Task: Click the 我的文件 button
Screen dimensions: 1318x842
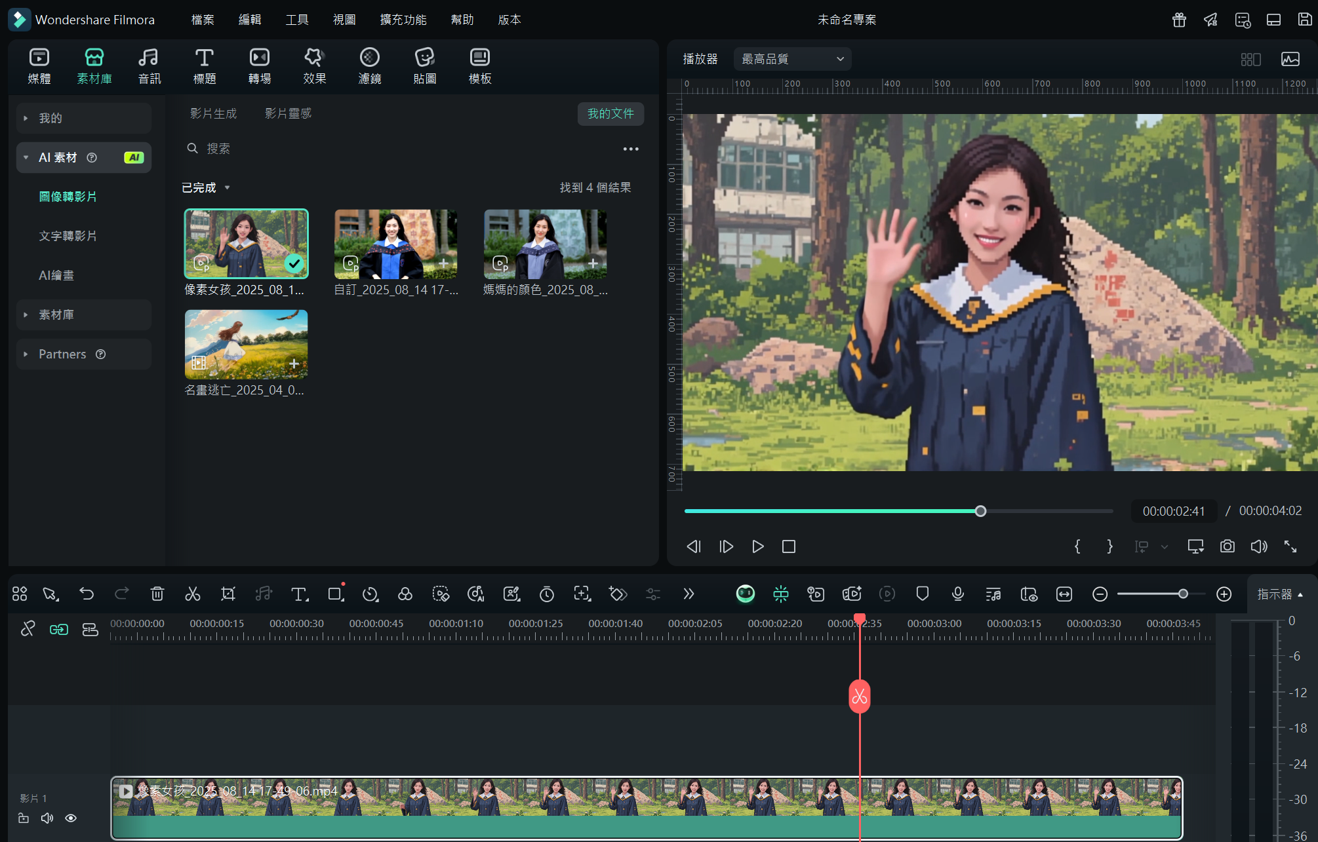Action: coord(610,114)
